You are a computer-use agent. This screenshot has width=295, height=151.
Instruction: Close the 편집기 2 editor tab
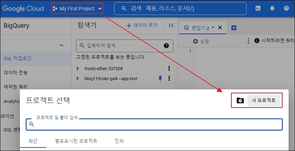click(220, 27)
